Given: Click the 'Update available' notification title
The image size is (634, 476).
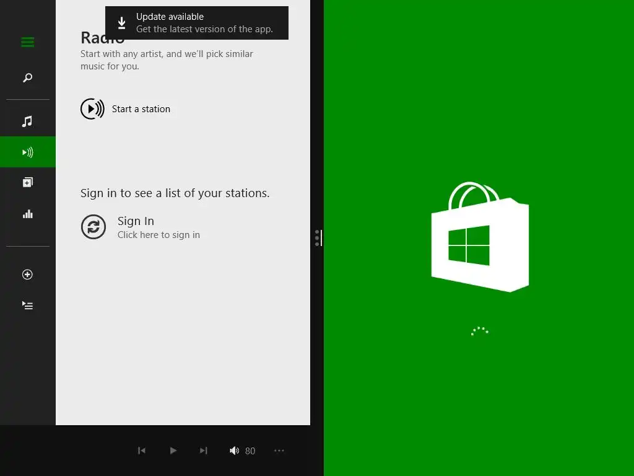Looking at the screenshot, I should tap(170, 17).
